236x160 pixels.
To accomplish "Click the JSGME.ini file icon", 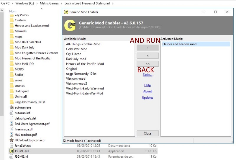I will (x=12, y=156).
